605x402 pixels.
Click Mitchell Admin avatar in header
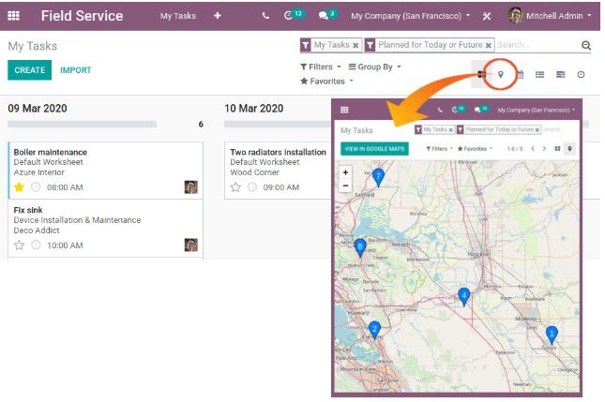[x=515, y=15]
